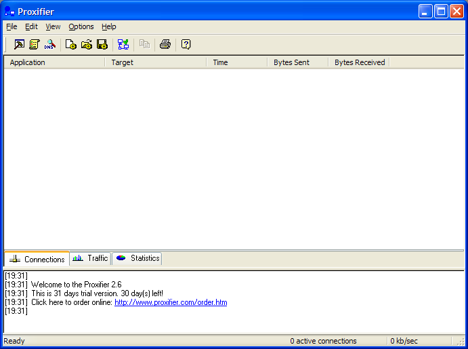Sort by Bytes Sent column header

(x=298, y=62)
